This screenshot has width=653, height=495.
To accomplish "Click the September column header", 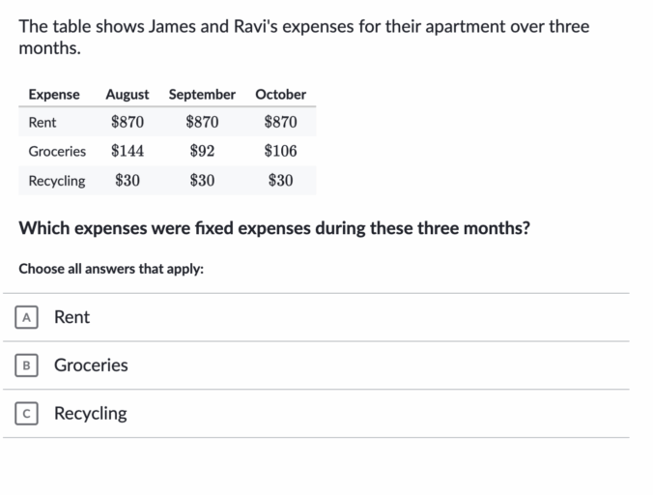I will click(x=202, y=95).
